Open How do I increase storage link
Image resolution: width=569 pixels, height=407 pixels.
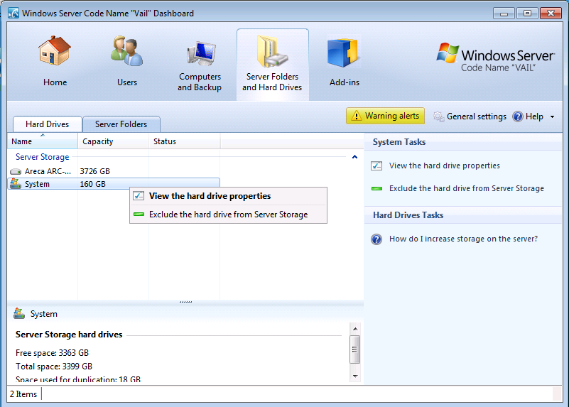click(463, 239)
